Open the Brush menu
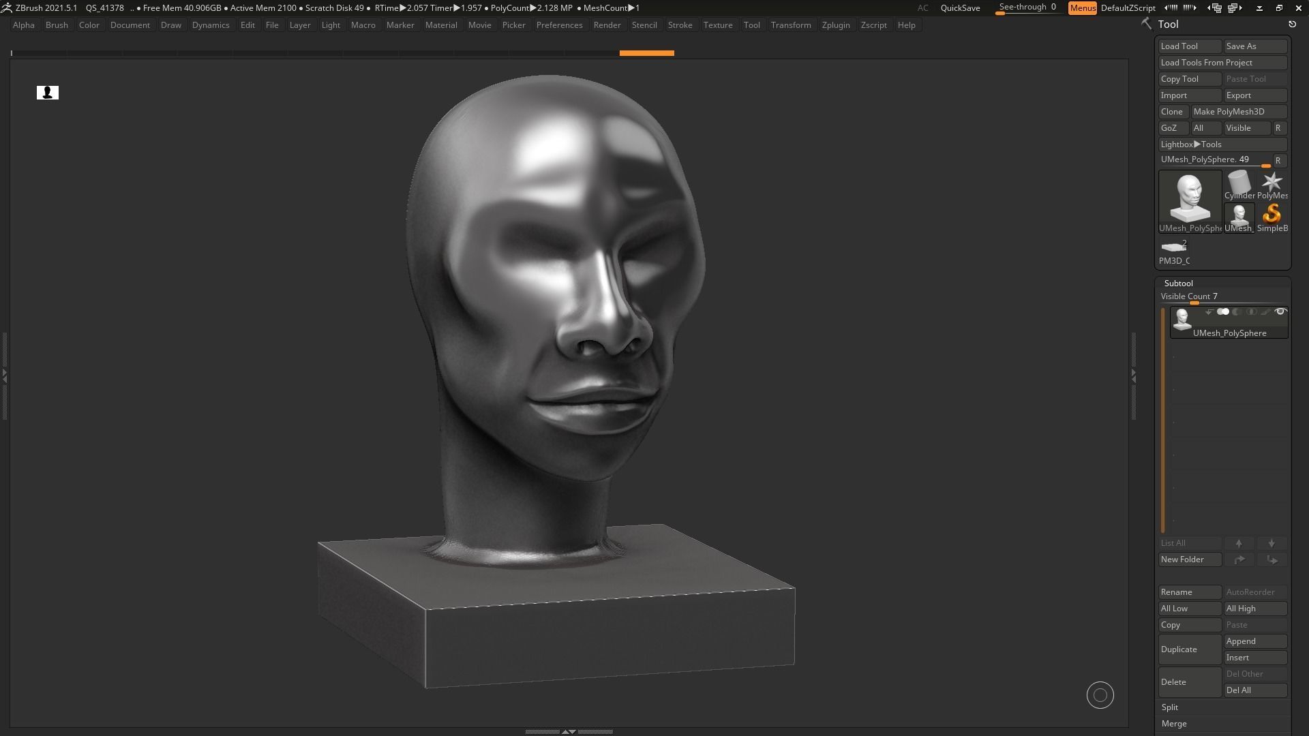This screenshot has width=1309, height=736. [x=57, y=25]
